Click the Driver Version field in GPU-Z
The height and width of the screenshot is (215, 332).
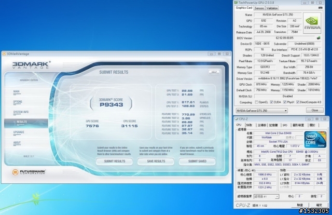pos(287,78)
